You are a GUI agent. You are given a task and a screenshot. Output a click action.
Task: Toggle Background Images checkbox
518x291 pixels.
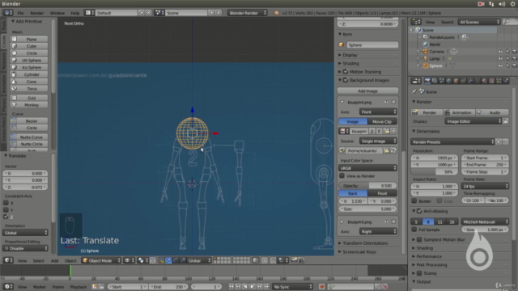click(x=346, y=80)
